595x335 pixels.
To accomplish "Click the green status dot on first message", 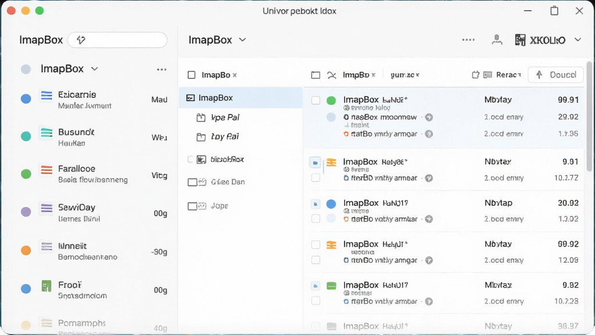I will click(331, 100).
